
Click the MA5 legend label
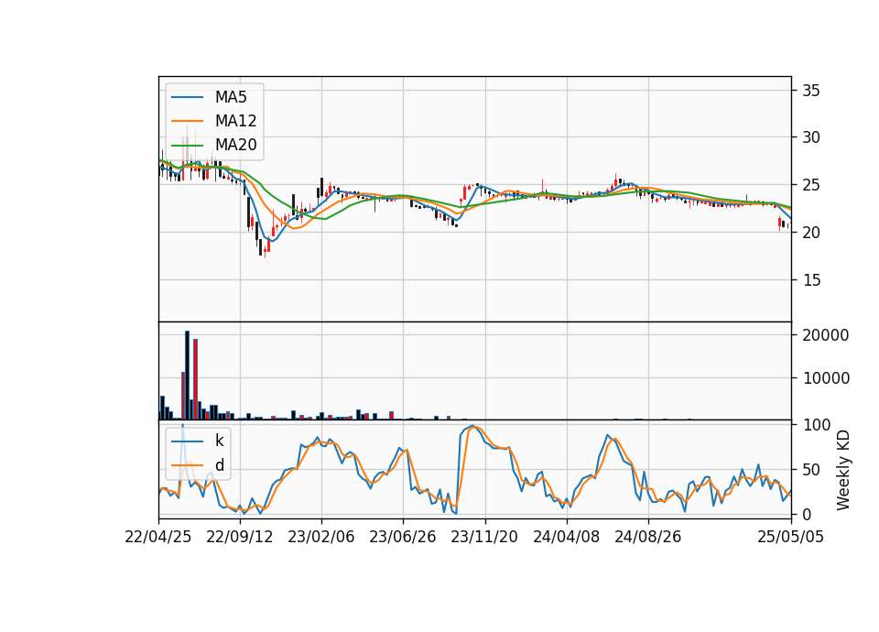pyautogui.click(x=231, y=97)
